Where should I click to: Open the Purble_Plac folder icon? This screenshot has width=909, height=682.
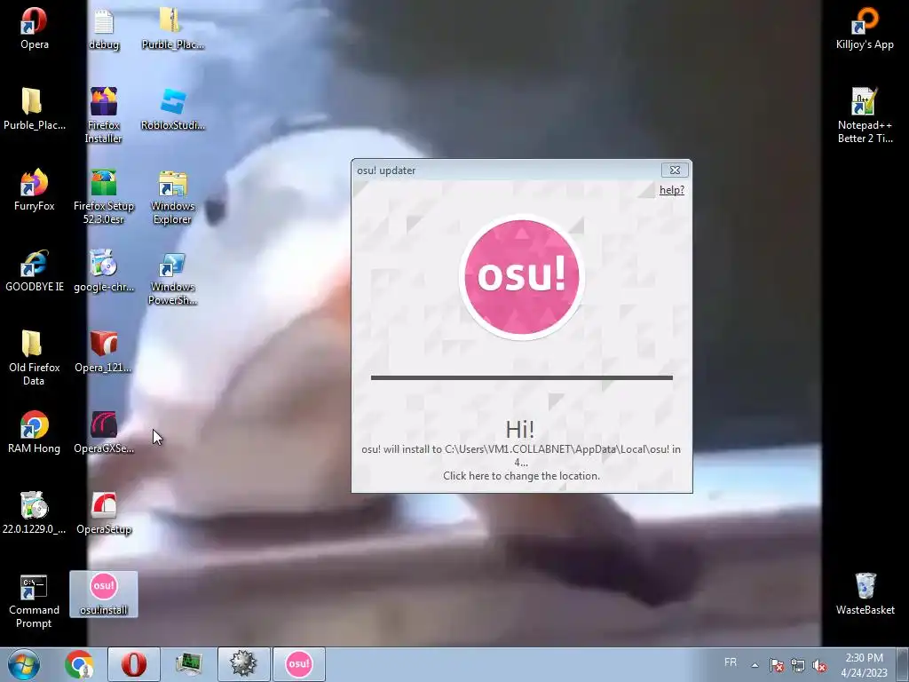35,108
